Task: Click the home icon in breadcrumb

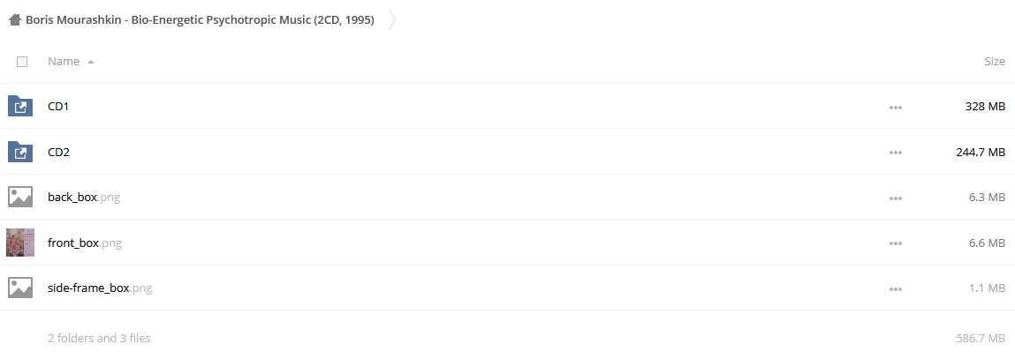Action: coord(15,20)
